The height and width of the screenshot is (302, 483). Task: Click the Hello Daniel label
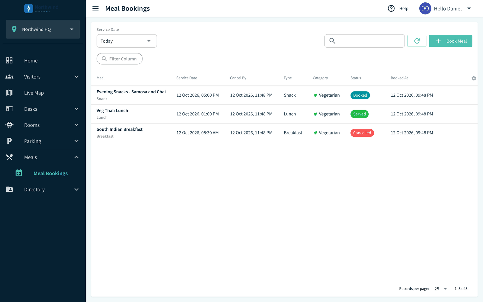coord(448,8)
